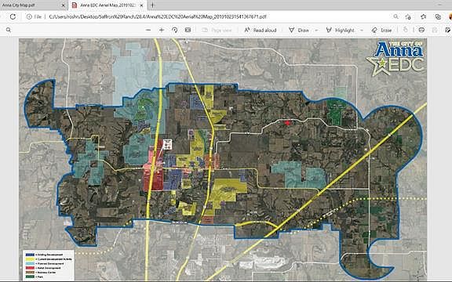Search within the PDF document
452x282 pixels.
coord(9,30)
